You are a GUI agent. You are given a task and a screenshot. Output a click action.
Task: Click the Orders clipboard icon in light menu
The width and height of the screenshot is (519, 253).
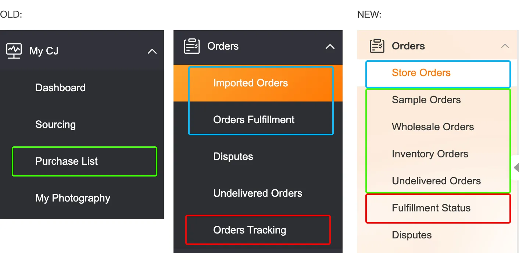(x=377, y=46)
